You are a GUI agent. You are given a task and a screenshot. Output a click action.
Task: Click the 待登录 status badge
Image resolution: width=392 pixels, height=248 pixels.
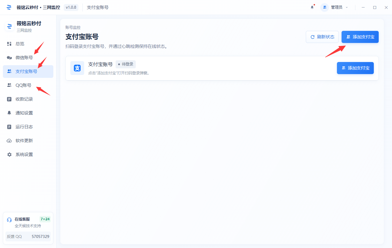(x=126, y=64)
